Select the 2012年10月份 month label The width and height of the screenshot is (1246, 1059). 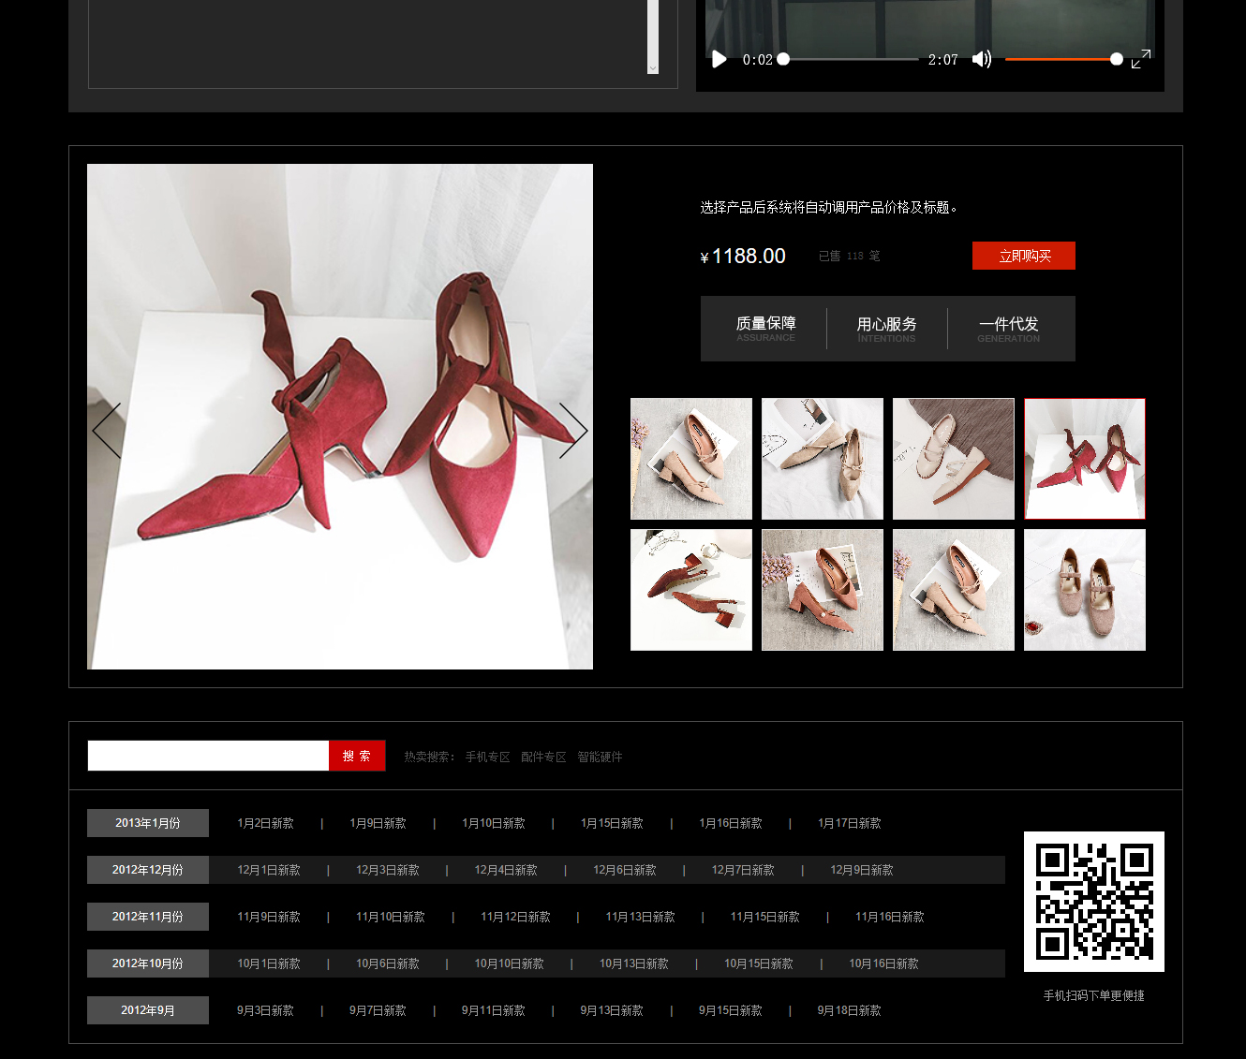pyautogui.click(x=148, y=963)
